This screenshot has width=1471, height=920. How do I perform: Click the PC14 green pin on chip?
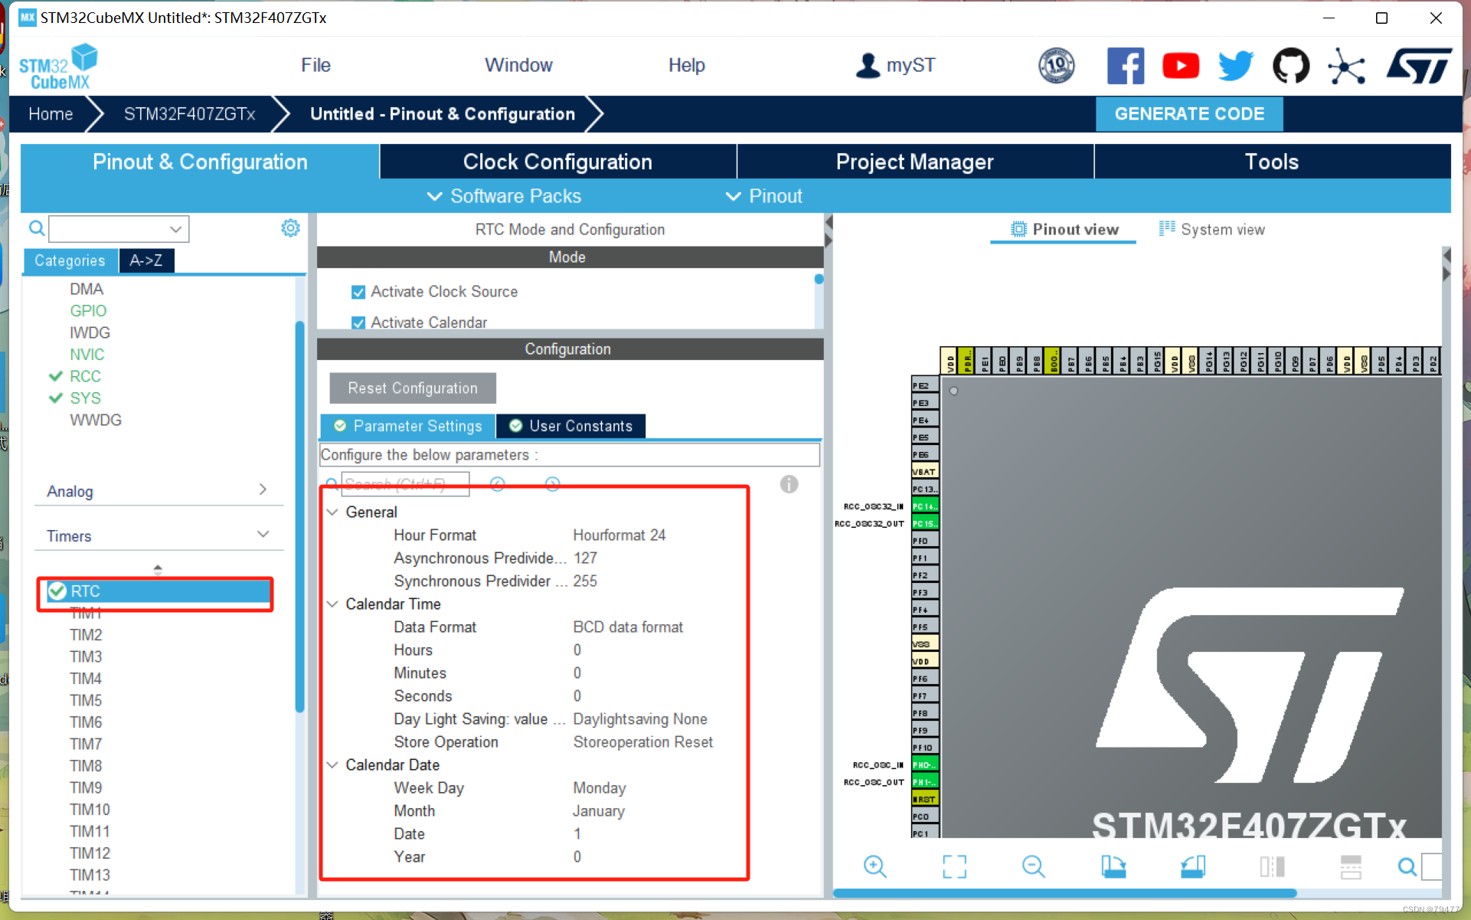pyautogui.click(x=925, y=506)
